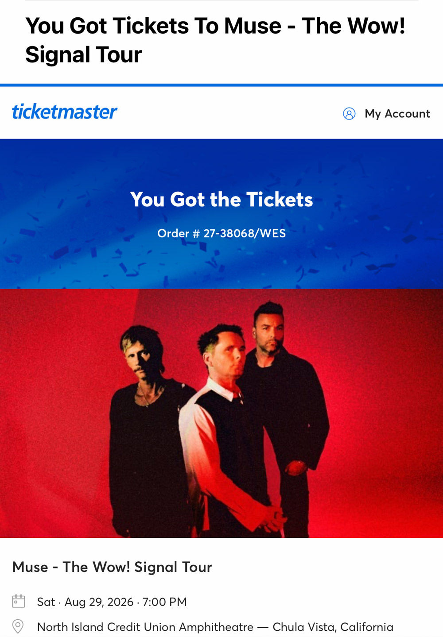
Task: Click the email subject heading at top
Action: tap(215, 40)
